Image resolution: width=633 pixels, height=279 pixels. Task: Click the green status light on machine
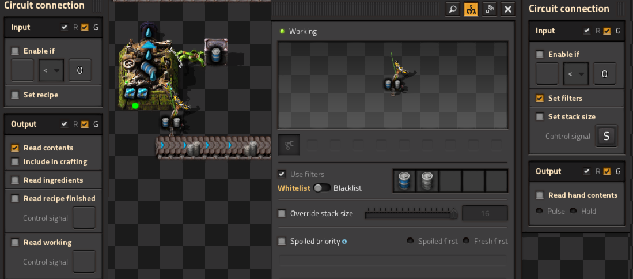coord(135,106)
